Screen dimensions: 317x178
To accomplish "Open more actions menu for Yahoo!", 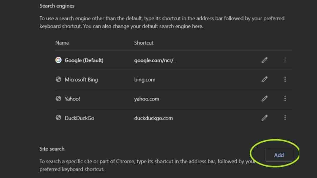I will click(285, 99).
